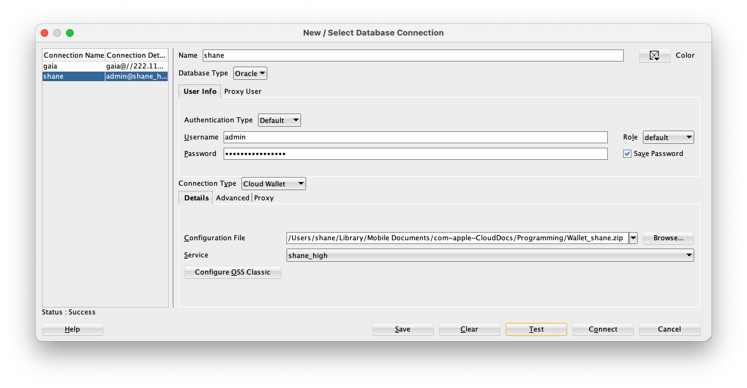This screenshot has height=388, width=747.
Task: Open the connection Color picker icon button
Action: click(x=654, y=56)
